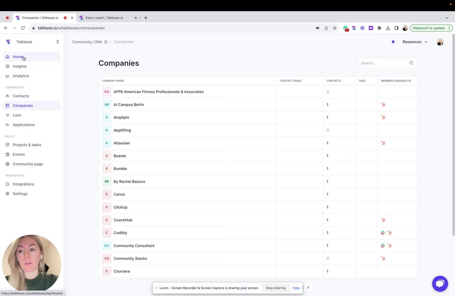The width and height of the screenshot is (455, 296).
Task: Open Lists in the sidebar
Action: (32, 115)
